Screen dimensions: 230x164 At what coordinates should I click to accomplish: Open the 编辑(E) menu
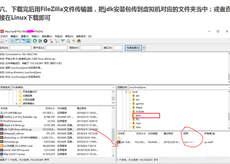coord(14,36)
